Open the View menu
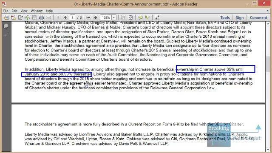The width and height of the screenshot is (272, 153). (24, 11)
